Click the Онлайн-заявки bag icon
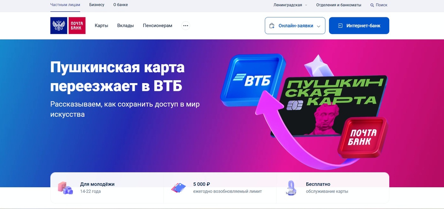The image size is (444, 209). click(272, 26)
